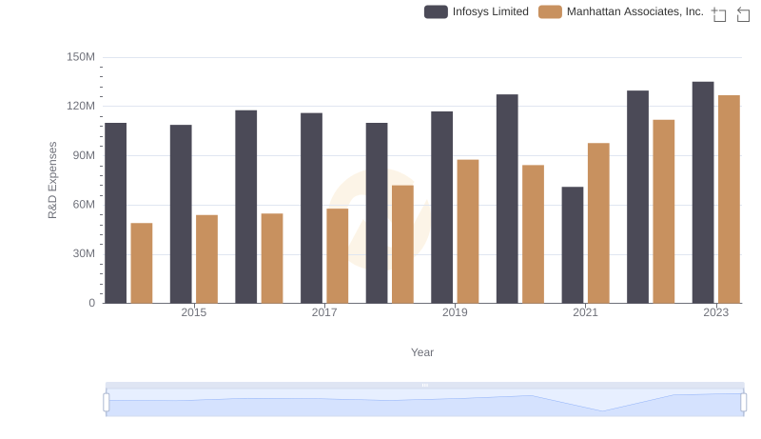This screenshot has height=439, width=761.
Task: Click the left handle of the range slider
Action: coord(107,402)
